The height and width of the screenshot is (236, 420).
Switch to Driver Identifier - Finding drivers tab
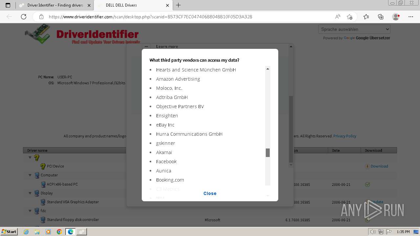click(55, 5)
